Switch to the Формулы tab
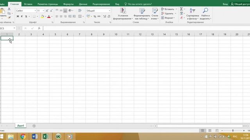The height and width of the screenshot is (140, 250). [x=68, y=4]
